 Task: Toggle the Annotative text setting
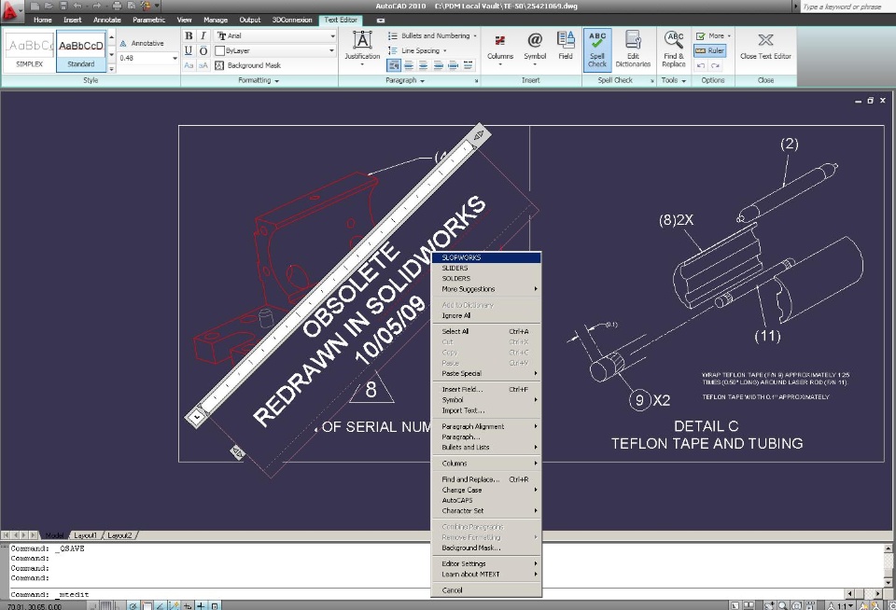[x=142, y=44]
